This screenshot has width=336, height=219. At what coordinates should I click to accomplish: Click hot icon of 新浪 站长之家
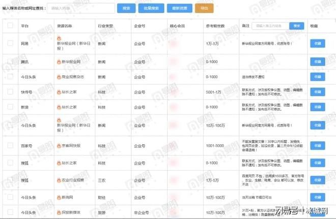point(59,107)
